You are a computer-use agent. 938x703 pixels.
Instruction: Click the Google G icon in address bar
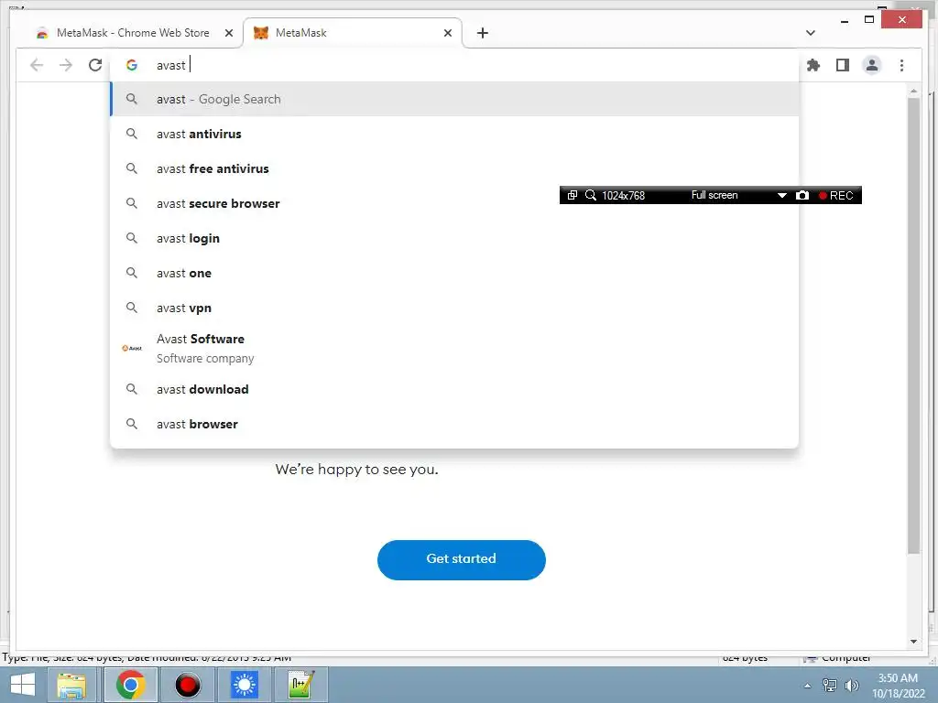pos(132,65)
